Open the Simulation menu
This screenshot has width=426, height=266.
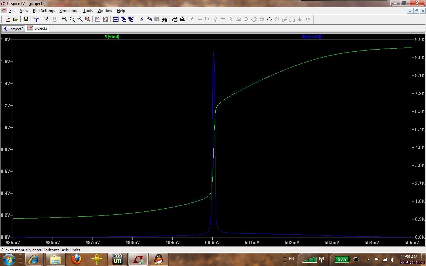coord(69,11)
